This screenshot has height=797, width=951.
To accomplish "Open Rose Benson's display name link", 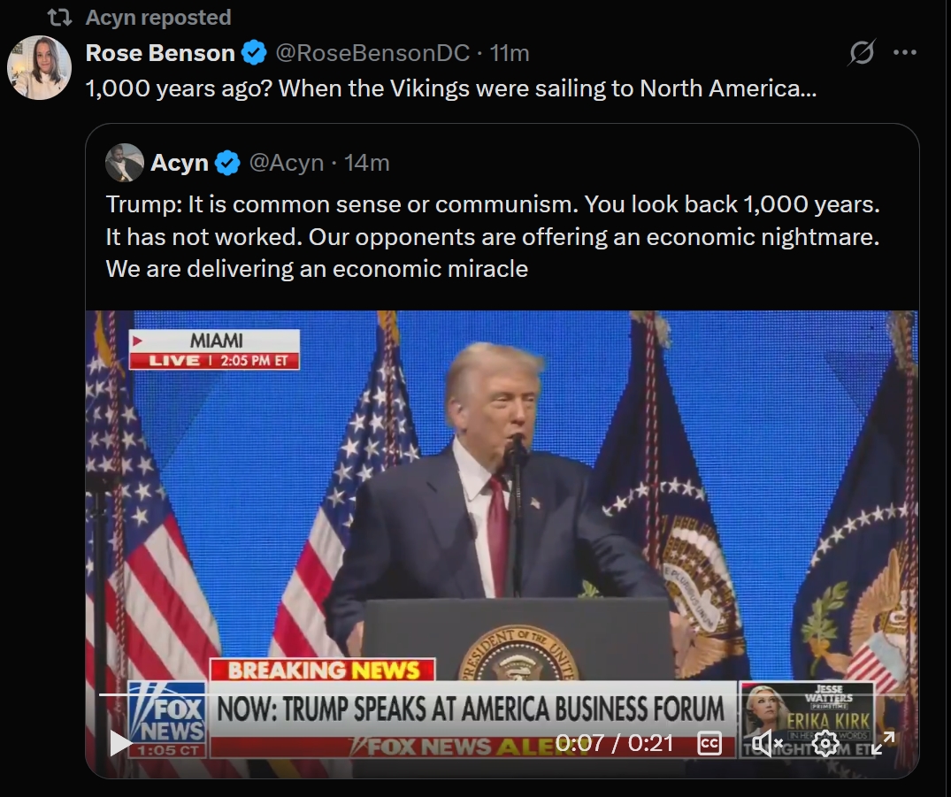I will [160, 54].
